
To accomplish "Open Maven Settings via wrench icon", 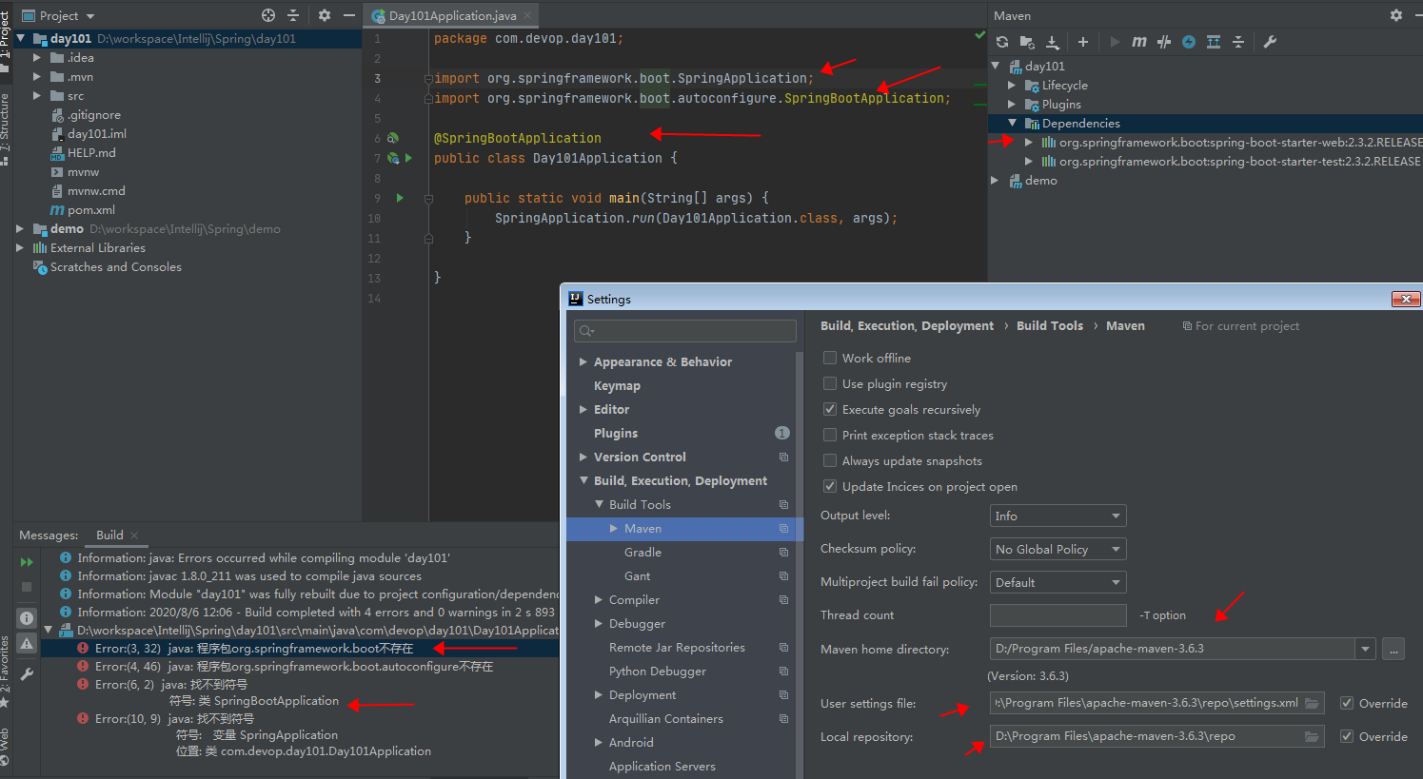I will click(x=1270, y=42).
